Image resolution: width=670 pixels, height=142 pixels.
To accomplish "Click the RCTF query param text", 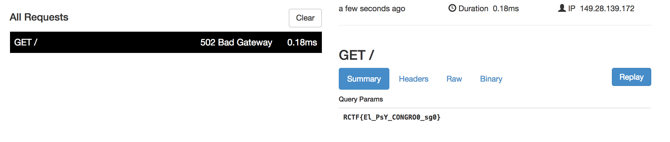I will (392, 117).
